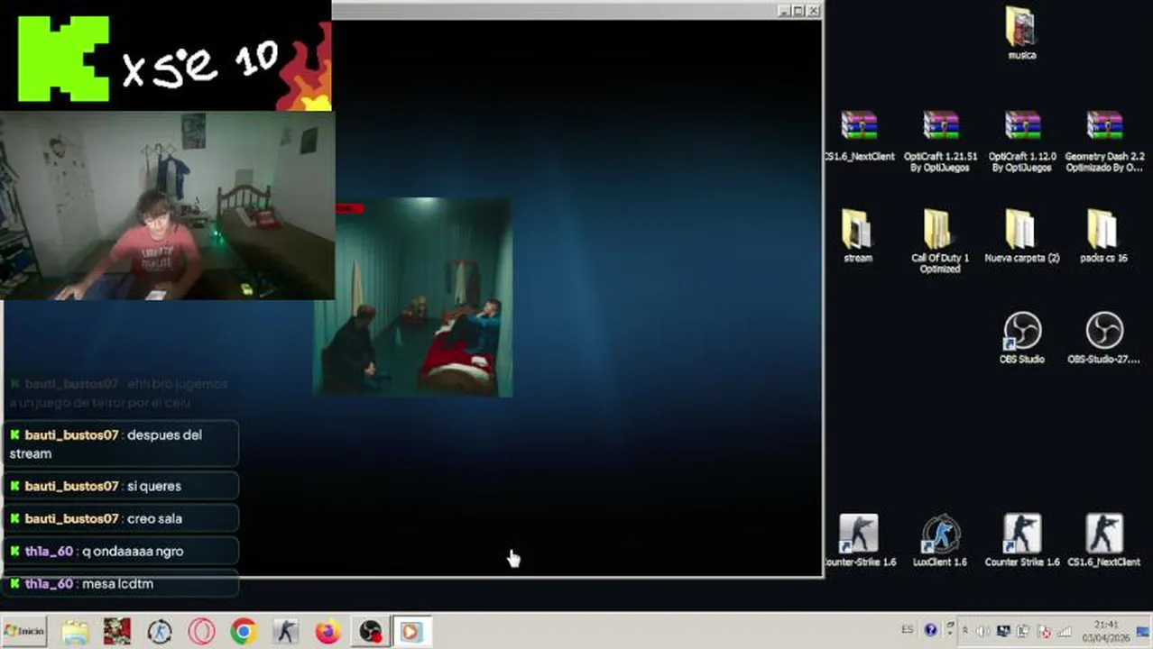Open the network signal bars tray icon
The width and height of the screenshot is (1153, 649).
click(x=1065, y=631)
